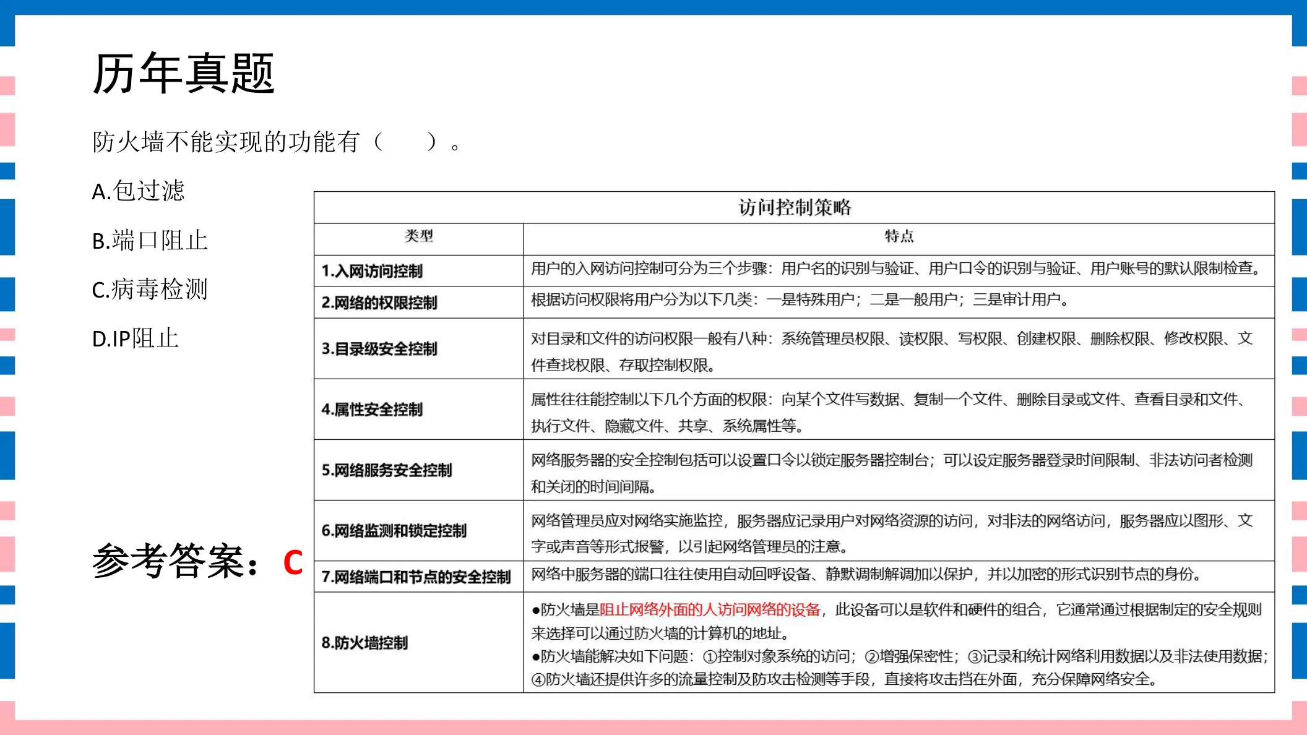Click the line starting 防火墙能解决如下问题
This screenshot has width=1307, height=735.
(x=900, y=656)
